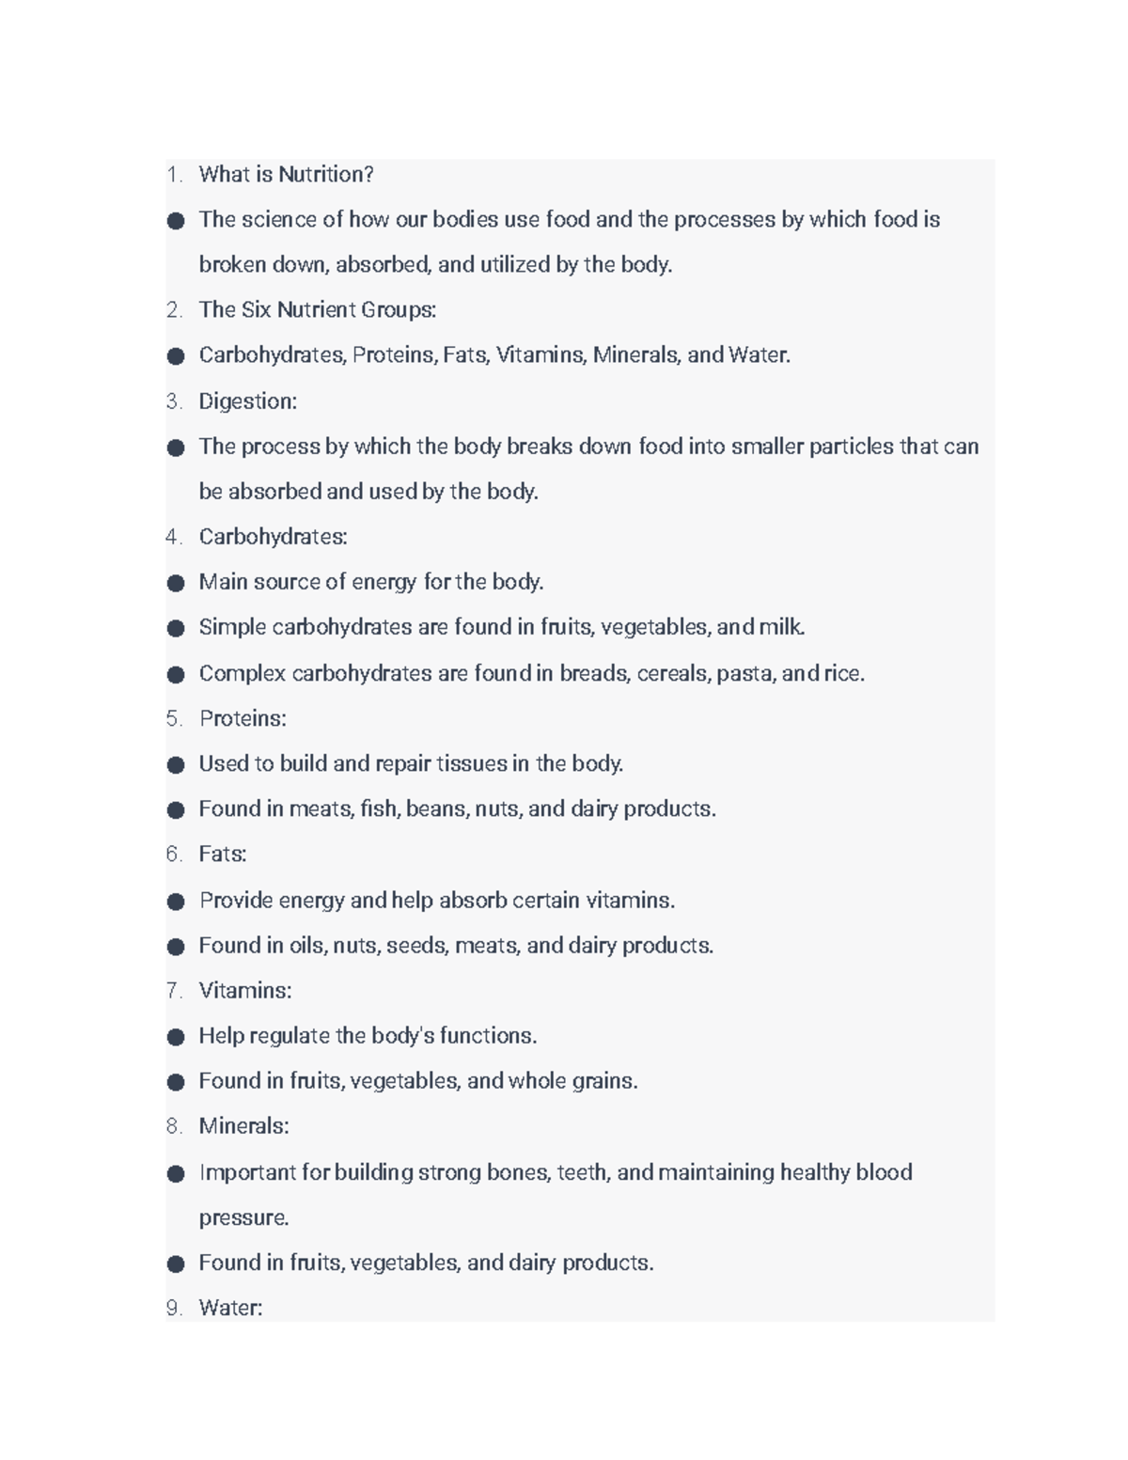The width and height of the screenshot is (1128, 1460).
Task: Click the "Main source of energy" line
Action: (x=371, y=583)
